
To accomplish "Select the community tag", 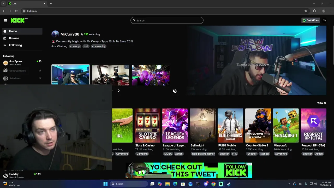I will [x=99, y=46].
